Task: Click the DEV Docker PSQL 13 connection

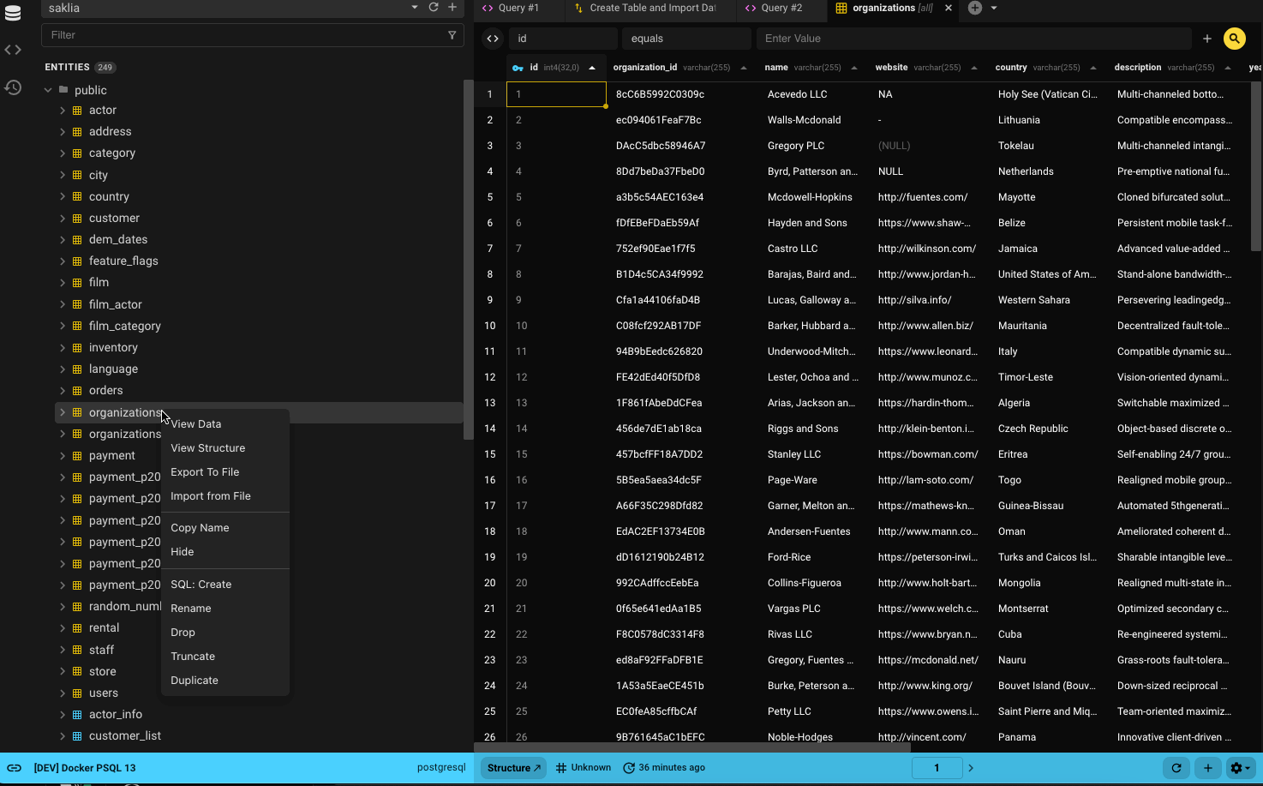Action: click(84, 768)
